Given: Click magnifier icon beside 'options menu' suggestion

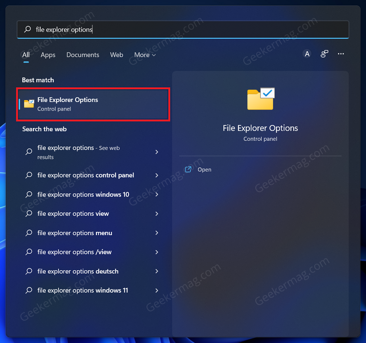Looking at the screenshot, I should click(29, 233).
